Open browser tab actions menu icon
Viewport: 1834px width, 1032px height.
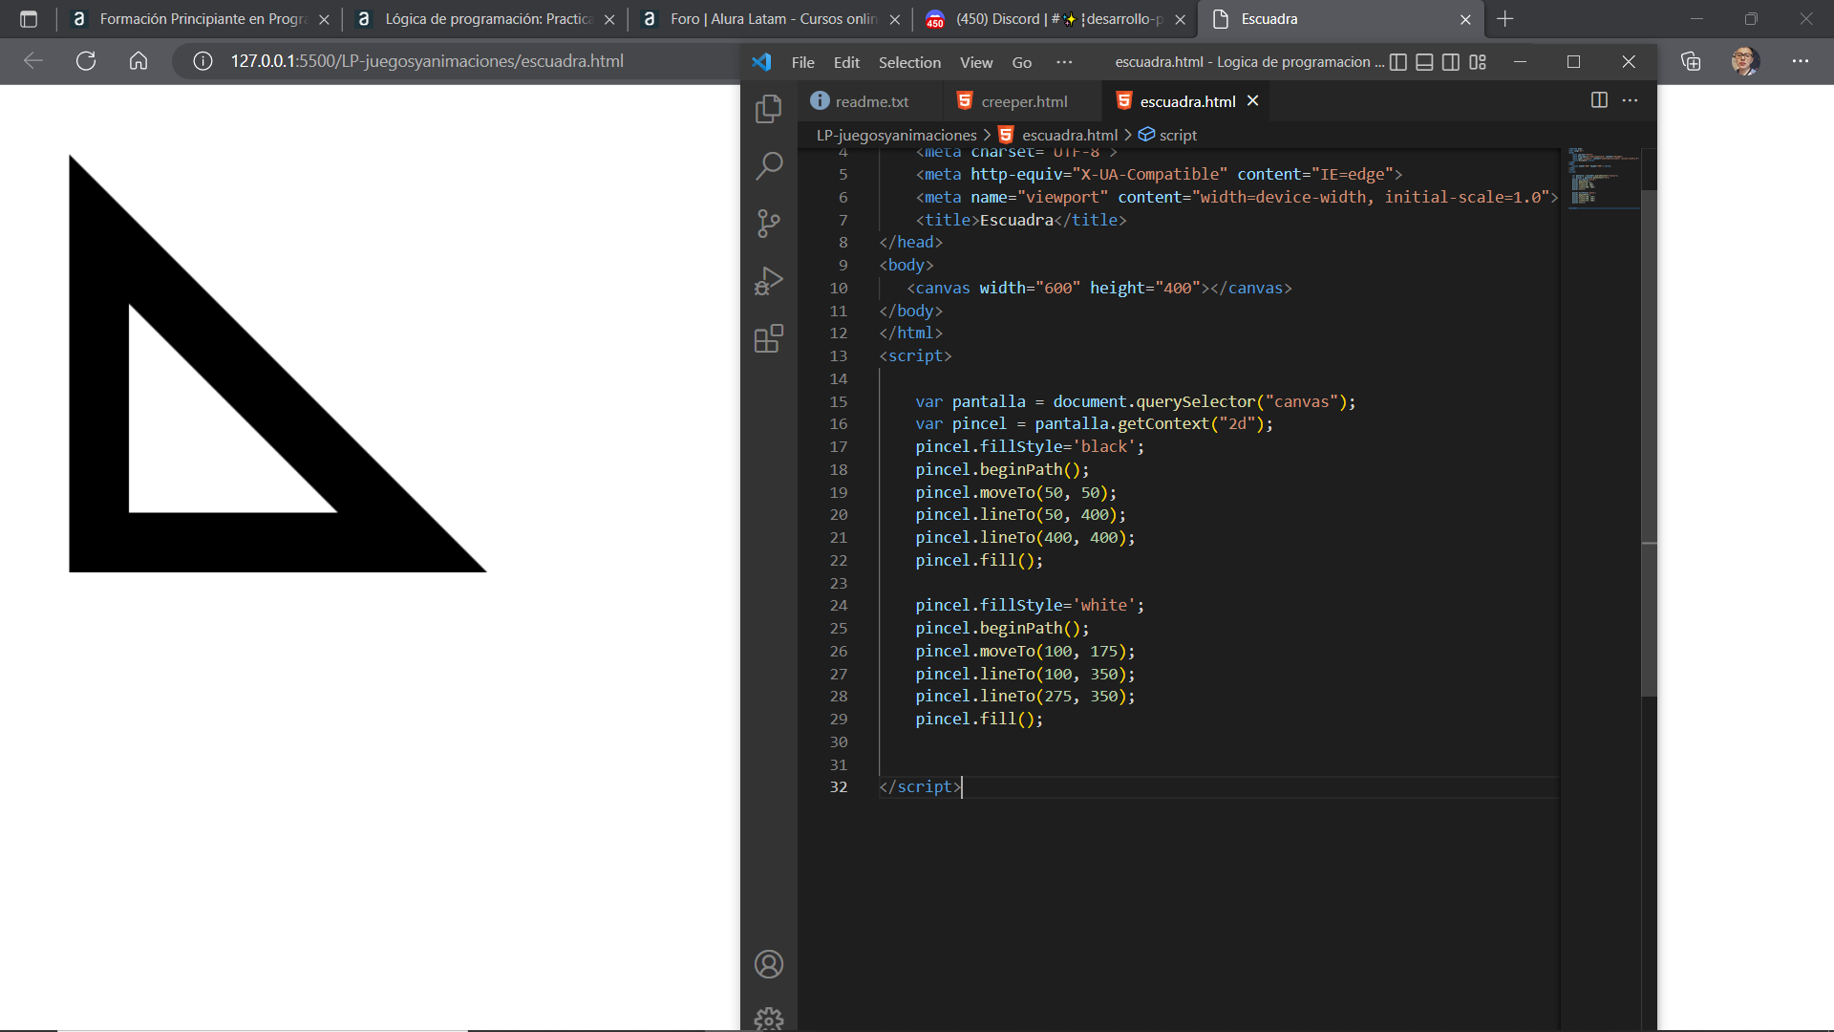29,19
